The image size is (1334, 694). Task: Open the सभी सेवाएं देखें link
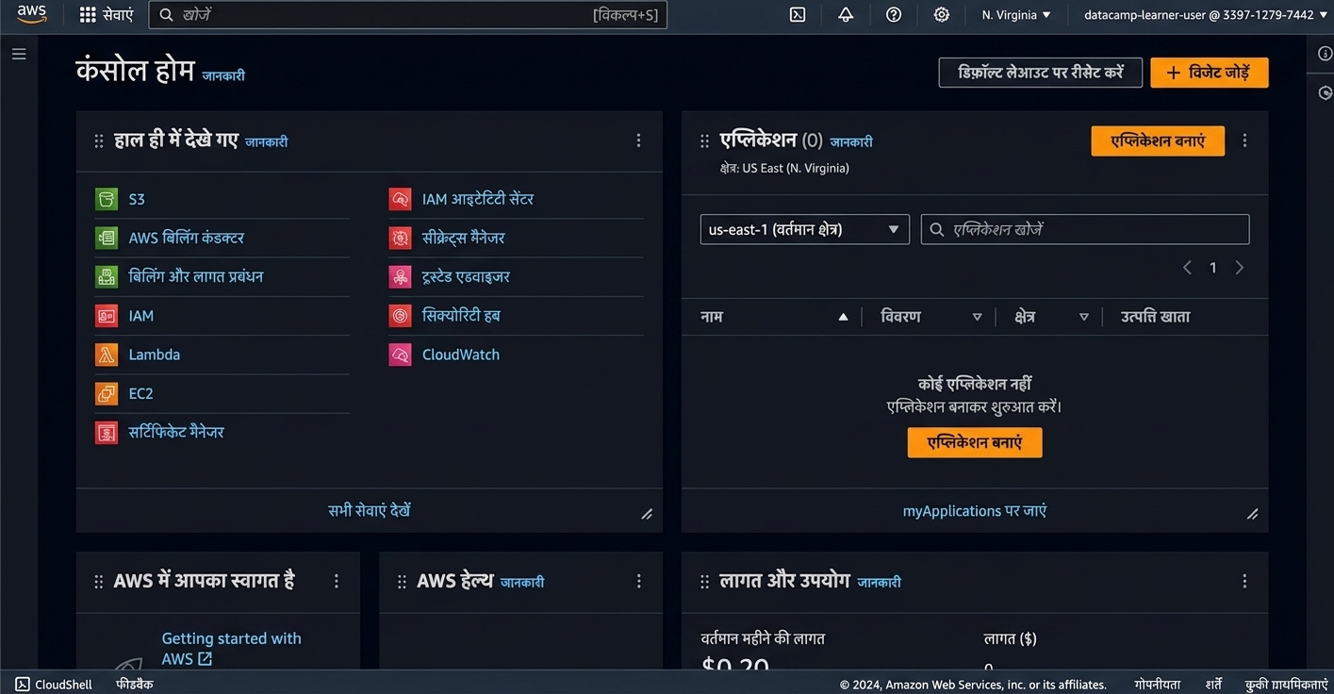point(369,510)
